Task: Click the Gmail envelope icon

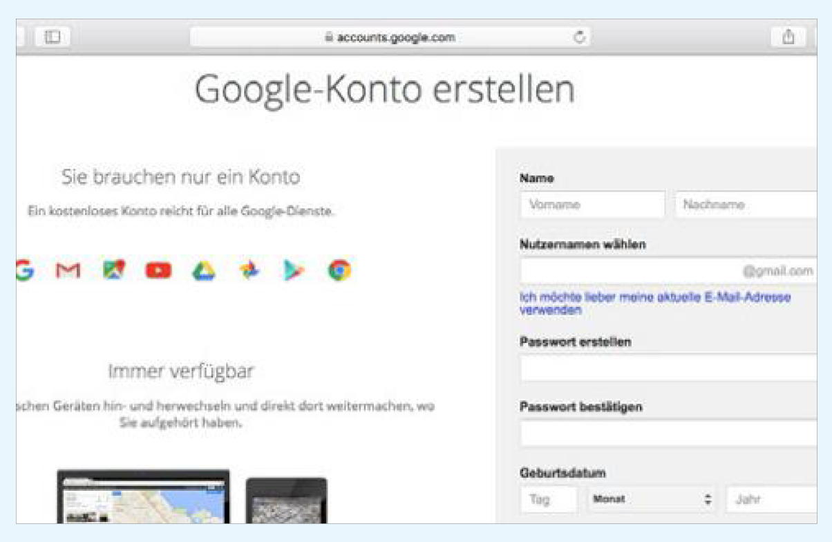Action: [68, 270]
